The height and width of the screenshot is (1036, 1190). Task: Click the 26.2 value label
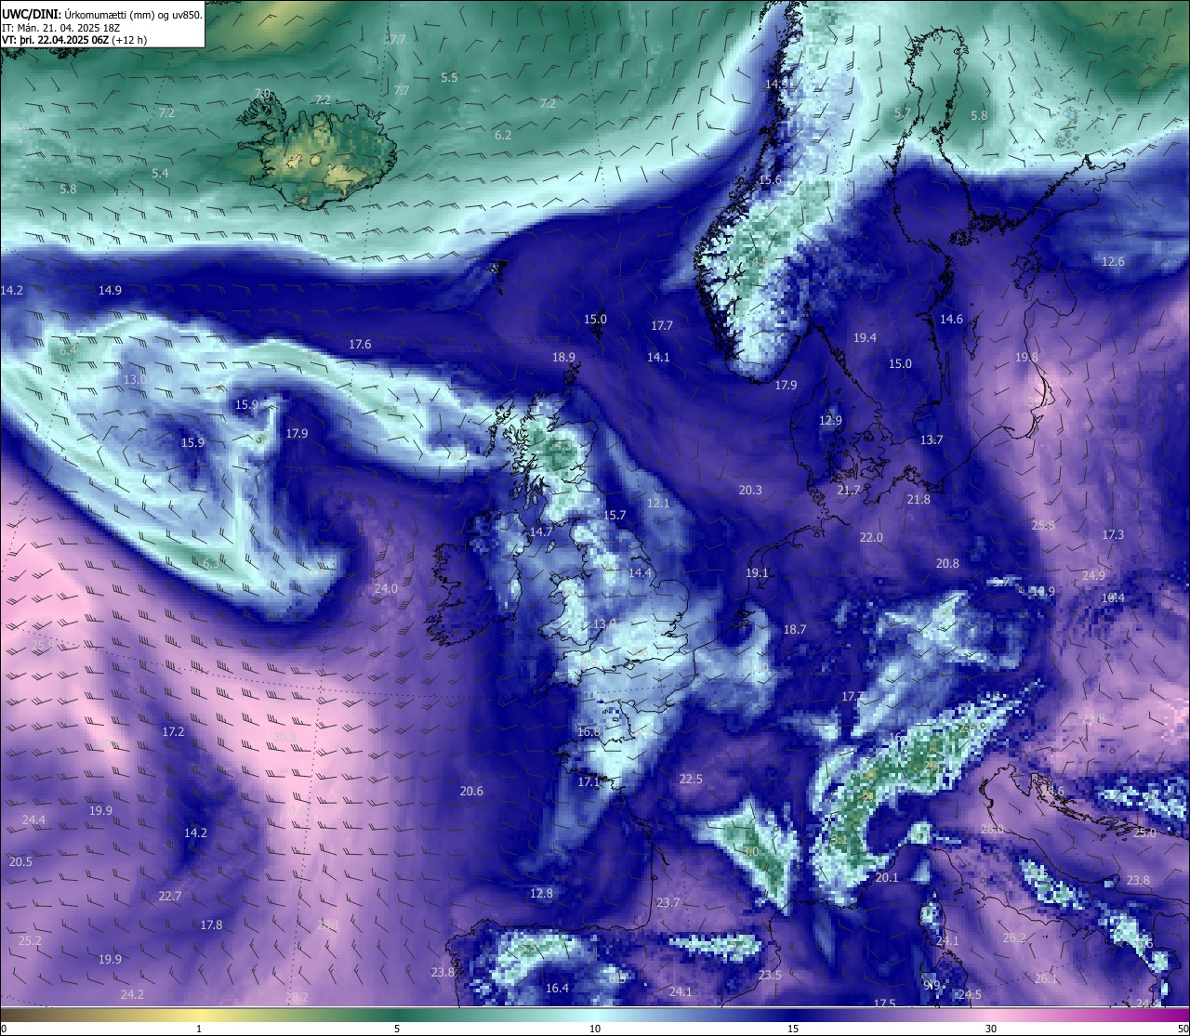coord(1014,938)
